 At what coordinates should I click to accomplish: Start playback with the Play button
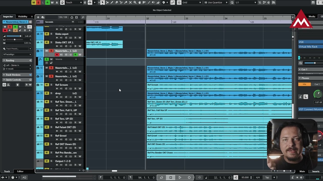[x=180, y=177]
